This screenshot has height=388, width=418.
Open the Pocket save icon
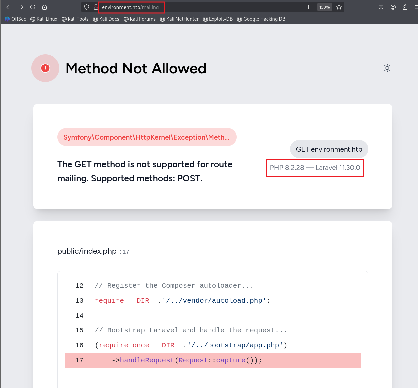pos(381,7)
